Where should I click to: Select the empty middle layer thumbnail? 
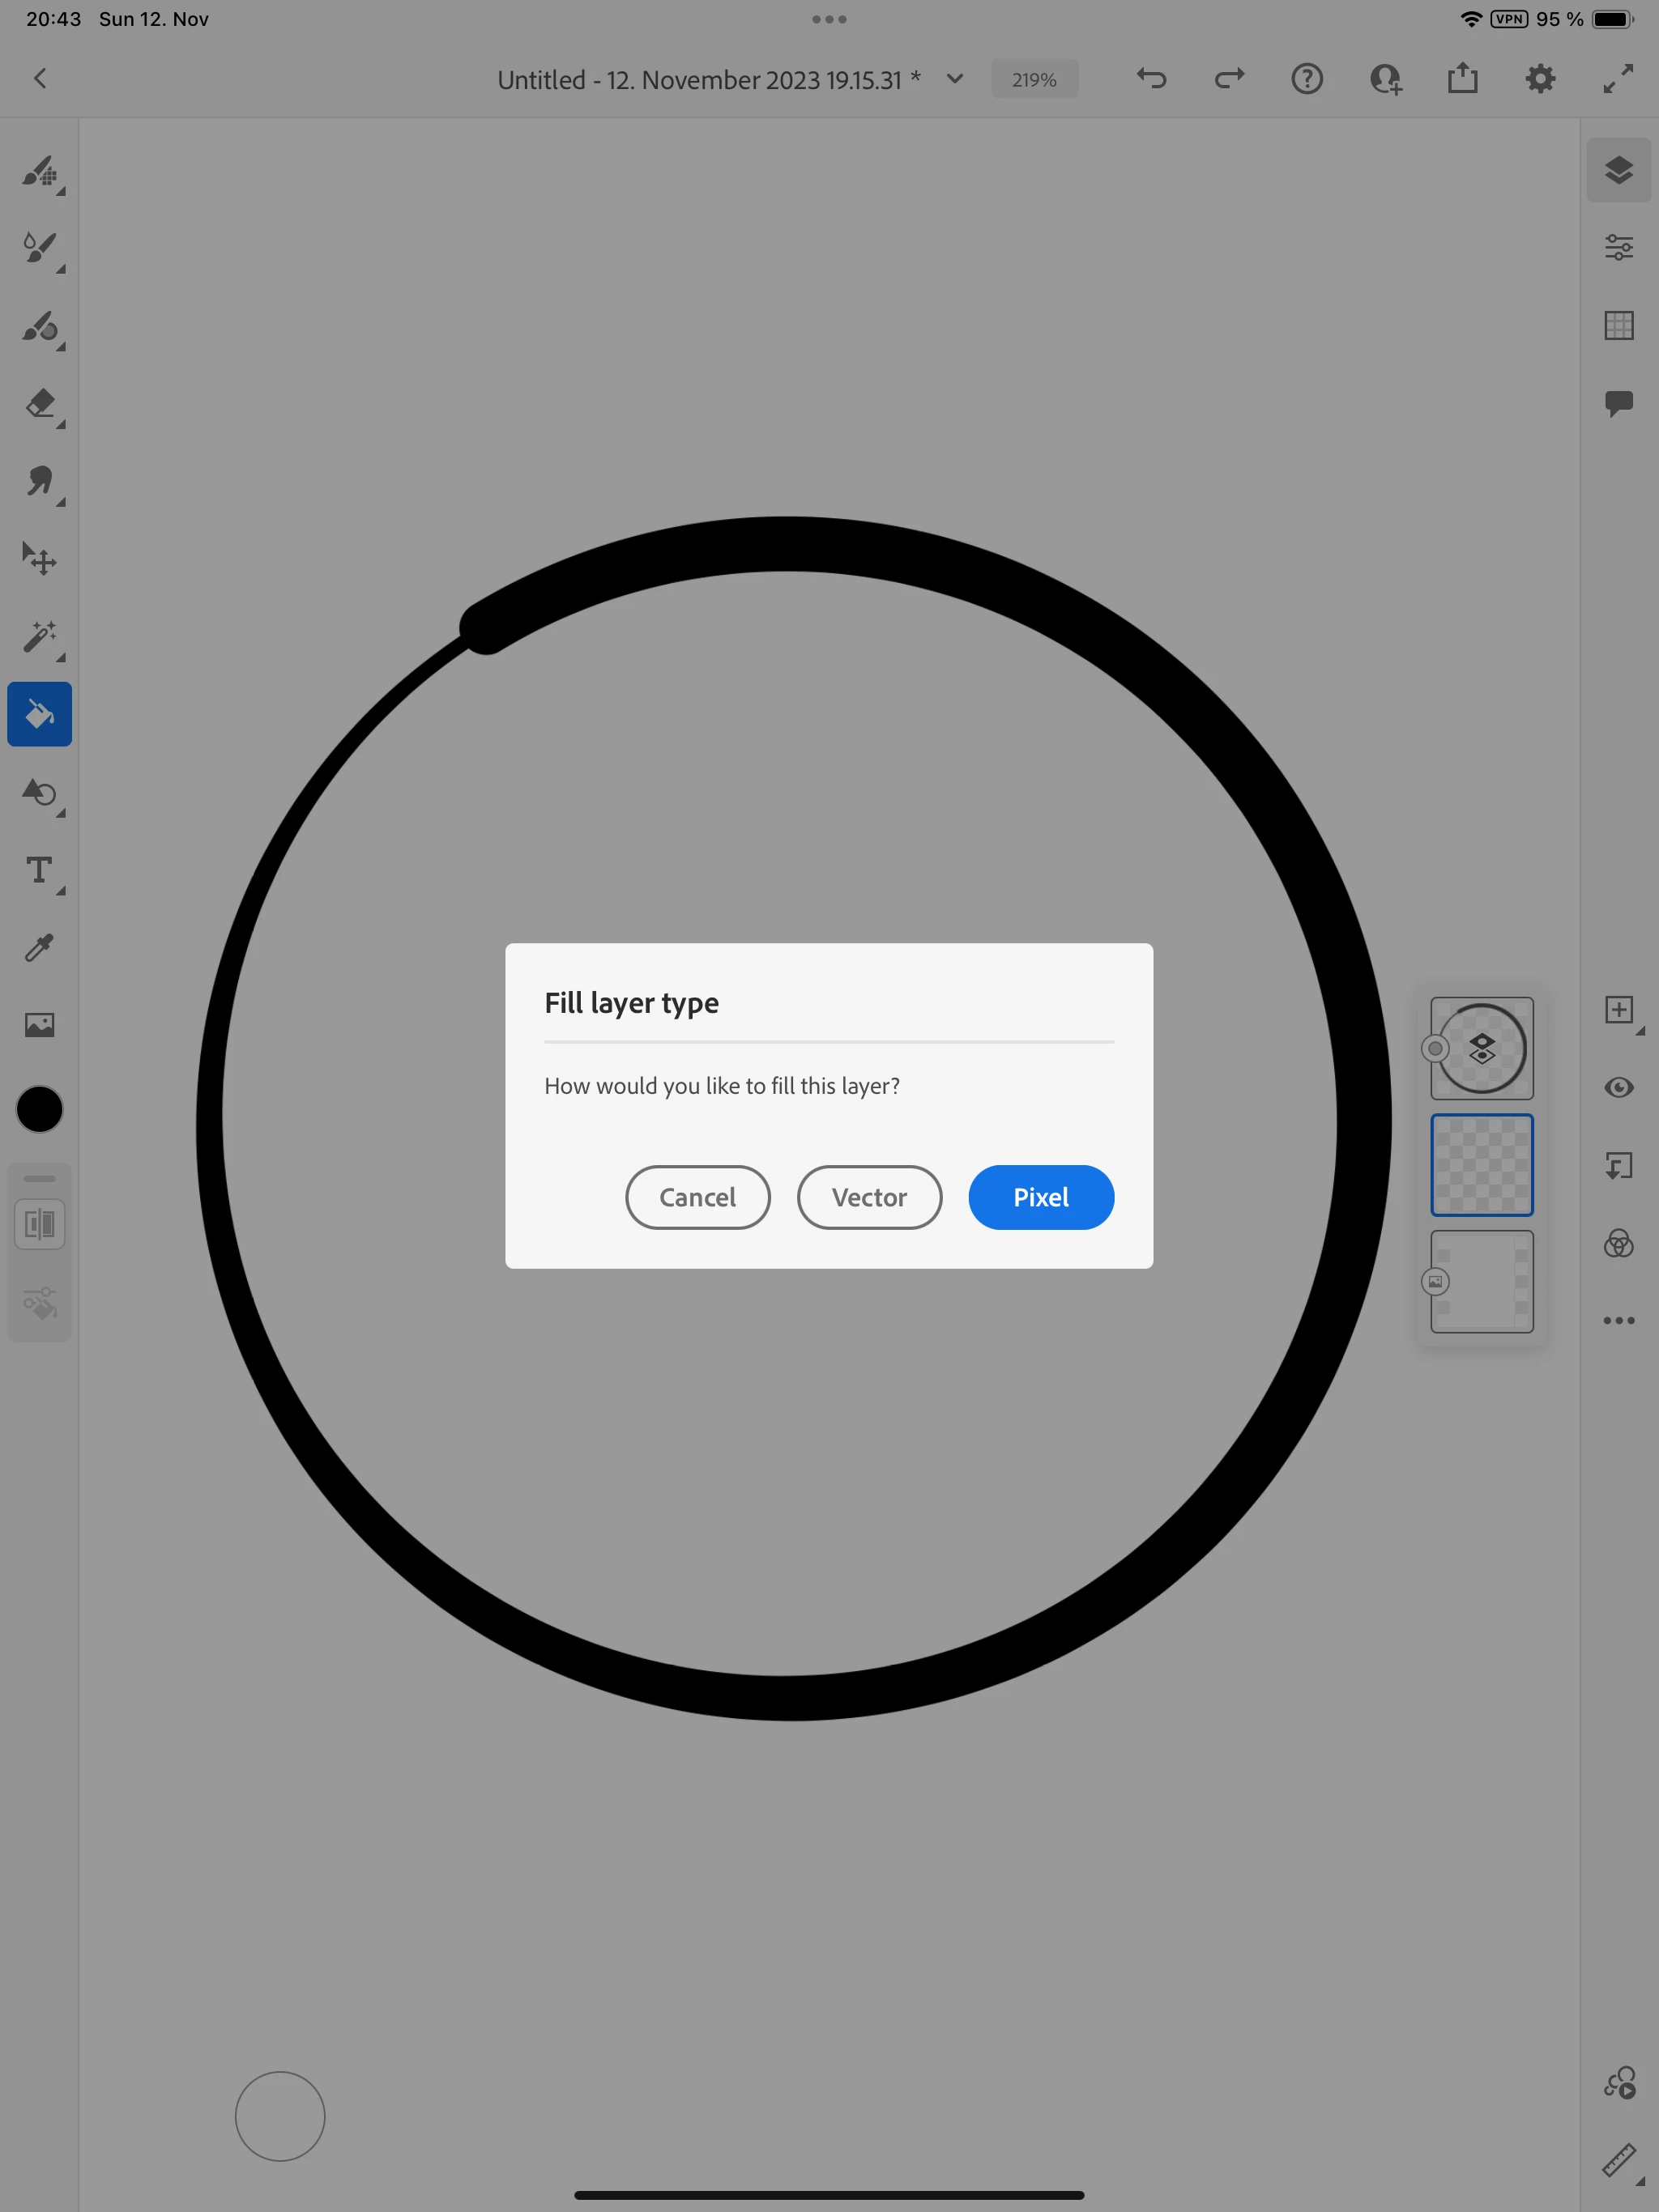(x=1481, y=1165)
